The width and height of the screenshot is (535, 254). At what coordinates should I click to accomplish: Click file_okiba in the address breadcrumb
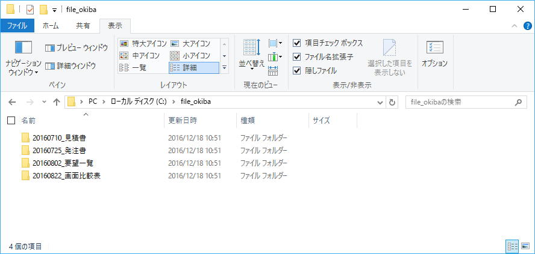[196, 102]
